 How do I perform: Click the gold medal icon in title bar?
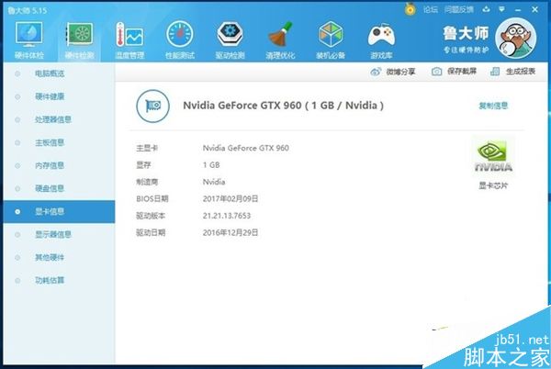[410, 9]
